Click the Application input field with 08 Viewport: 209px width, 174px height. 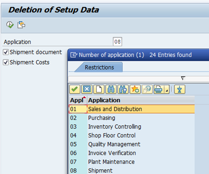[117, 42]
